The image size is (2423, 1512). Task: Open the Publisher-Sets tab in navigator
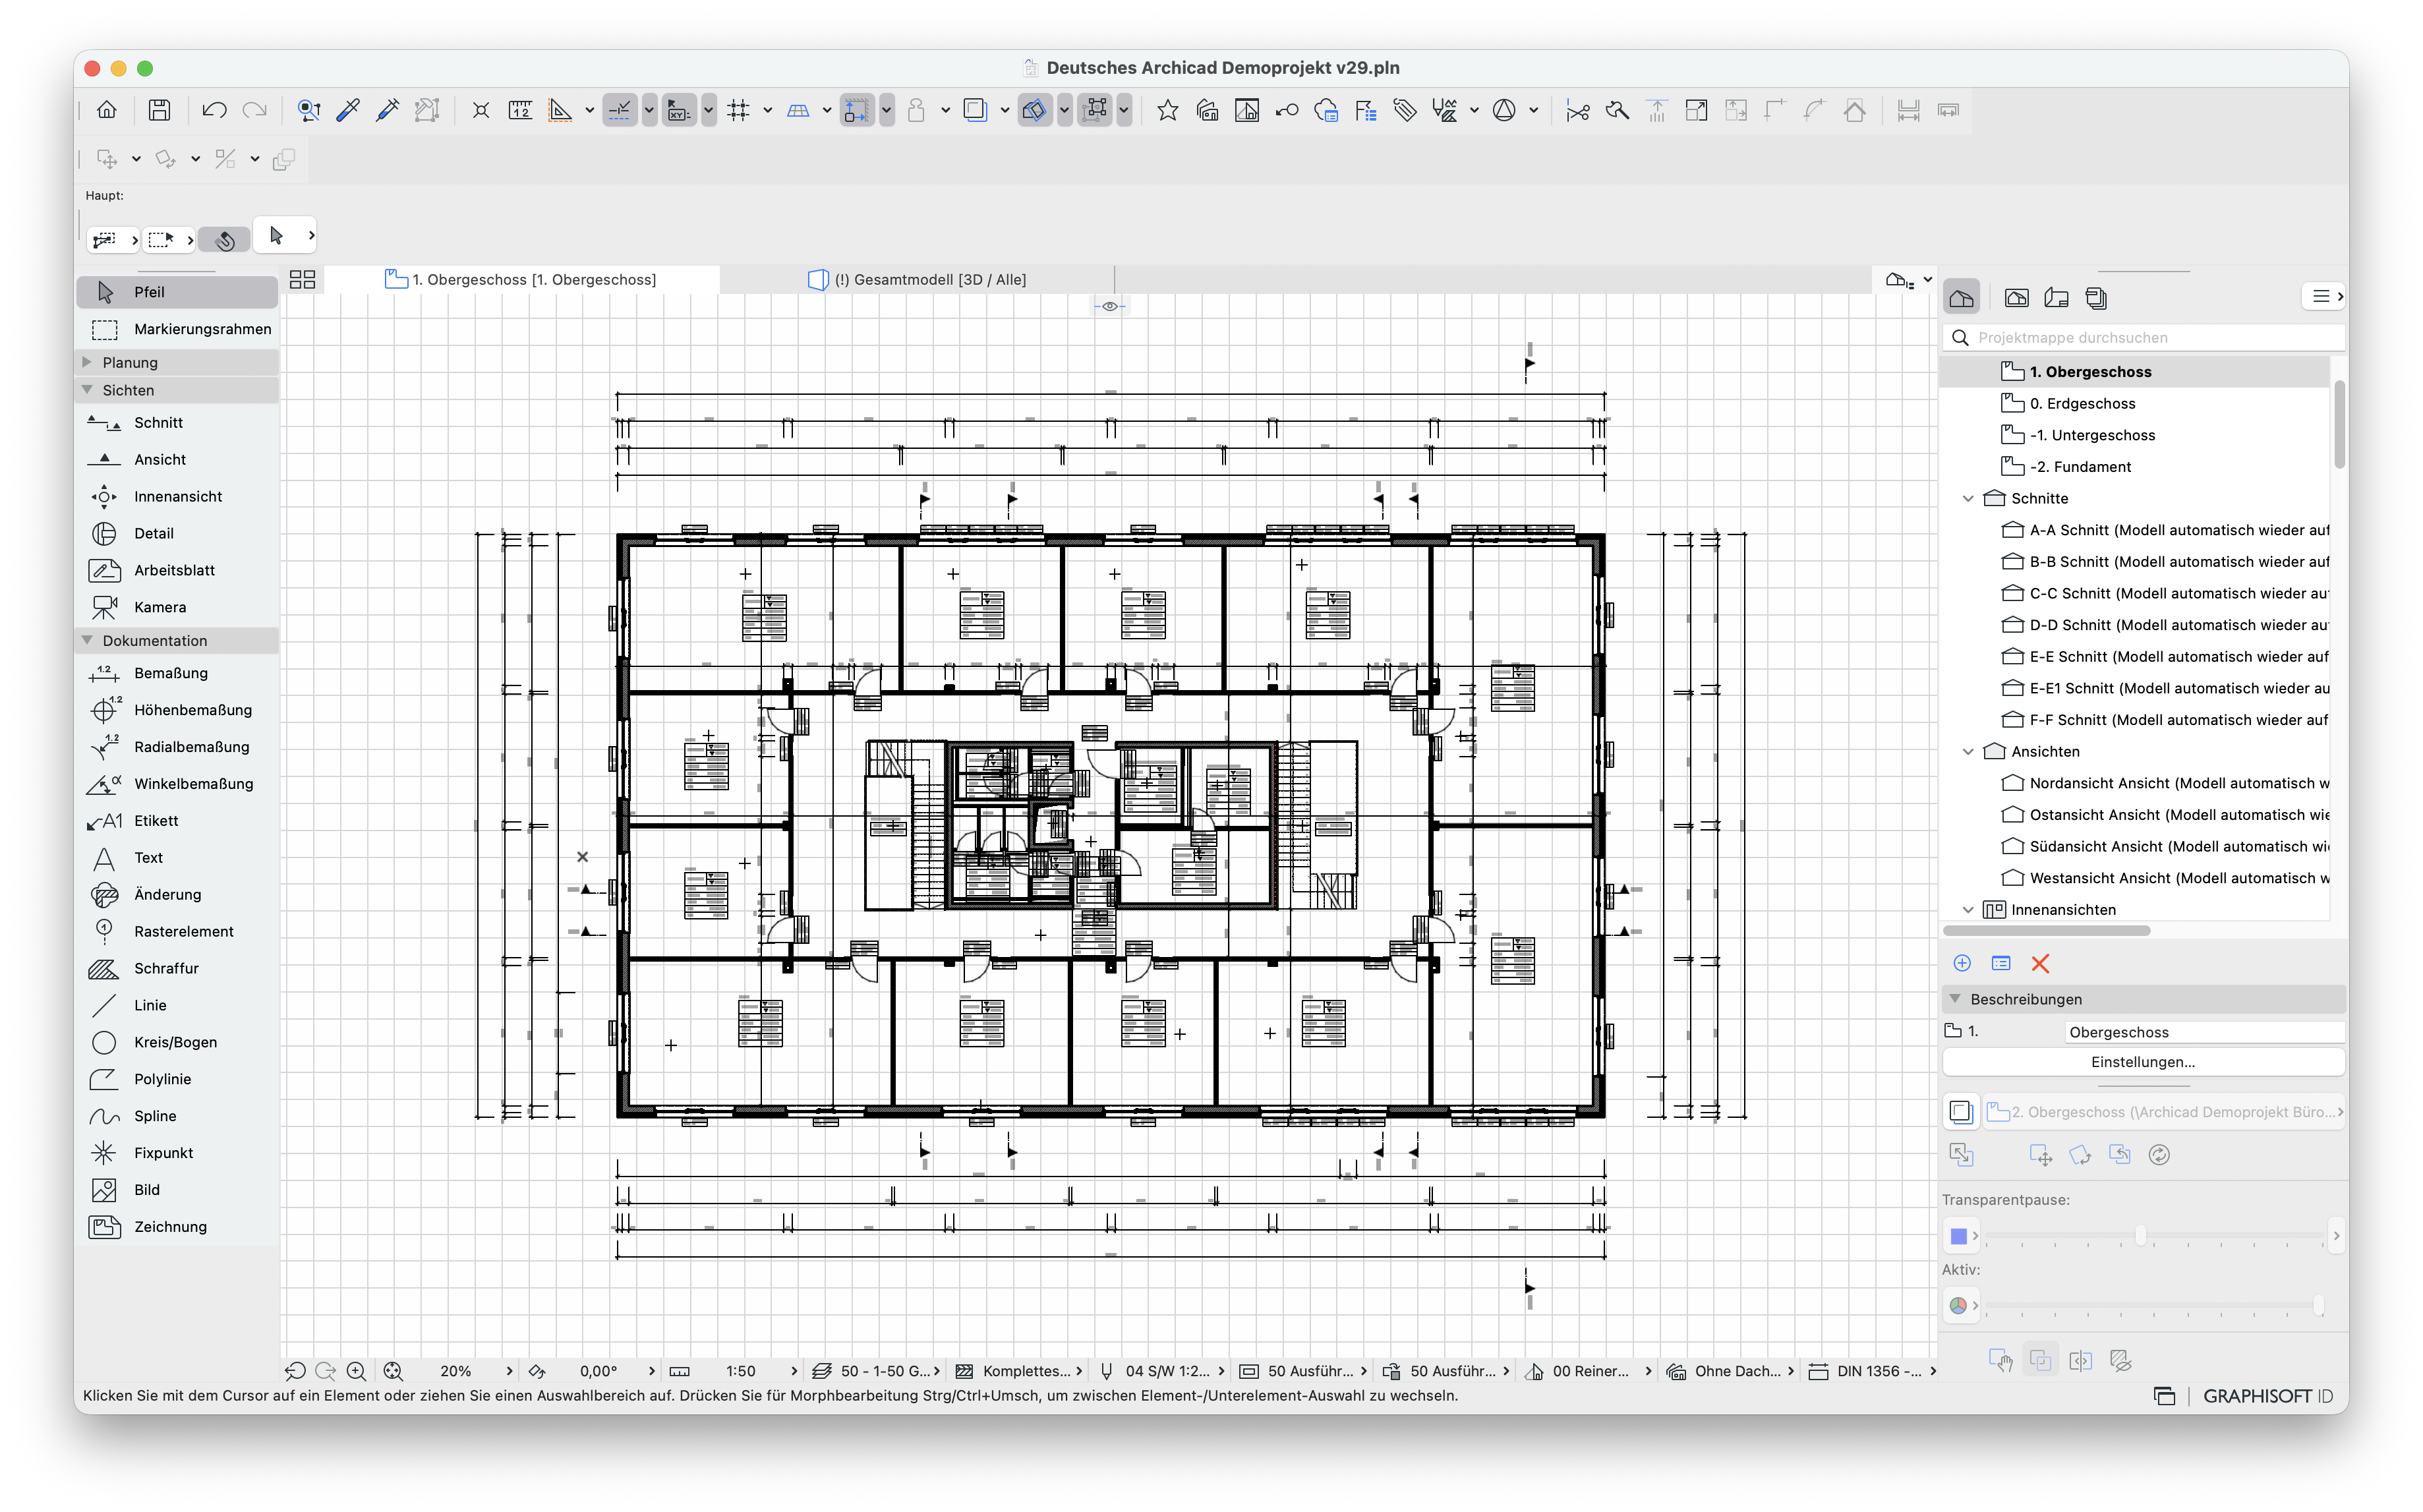point(2096,298)
